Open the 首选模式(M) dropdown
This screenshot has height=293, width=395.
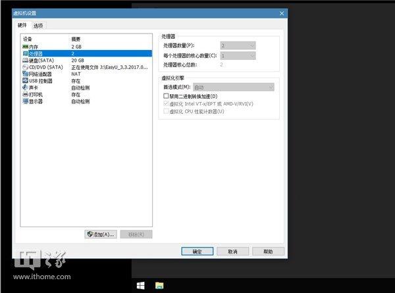pyautogui.click(x=234, y=87)
